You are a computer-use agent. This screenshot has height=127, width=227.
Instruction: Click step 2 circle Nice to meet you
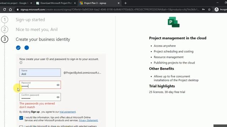tap(5, 29)
